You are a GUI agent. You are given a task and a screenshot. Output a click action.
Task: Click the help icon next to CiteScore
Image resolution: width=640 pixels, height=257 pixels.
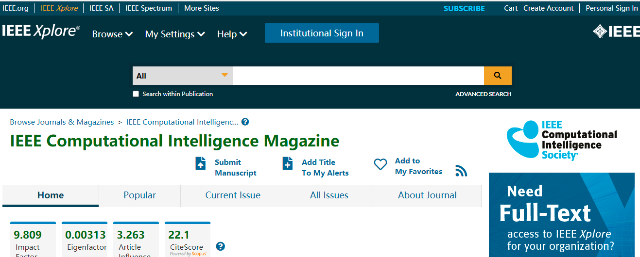coord(220,246)
